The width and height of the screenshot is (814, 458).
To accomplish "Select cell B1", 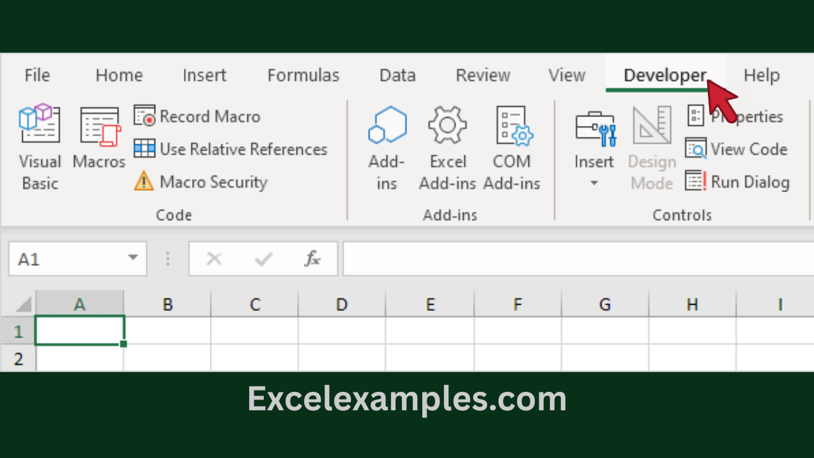I will pos(167,330).
